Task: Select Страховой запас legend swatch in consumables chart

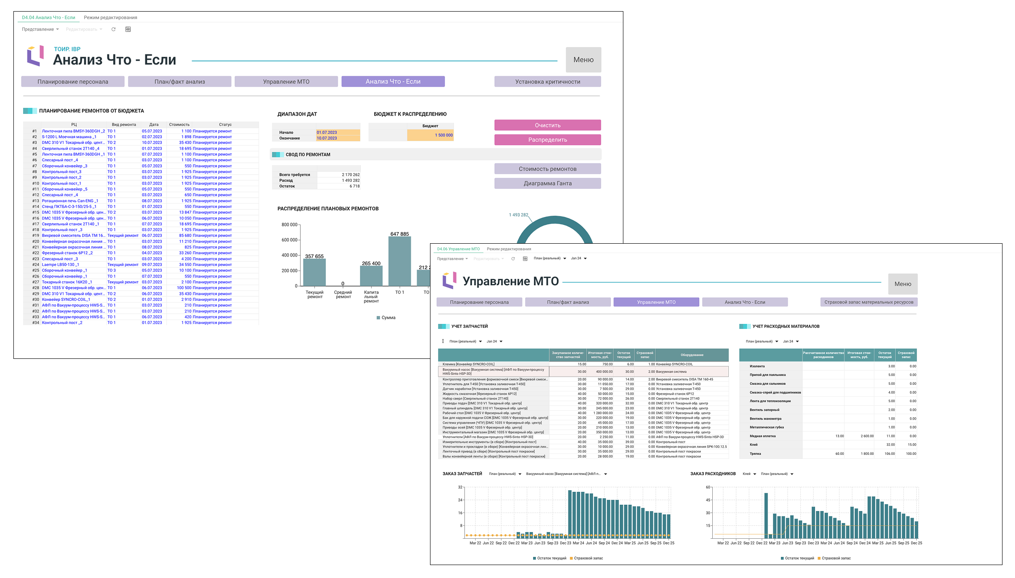Action: click(x=819, y=558)
